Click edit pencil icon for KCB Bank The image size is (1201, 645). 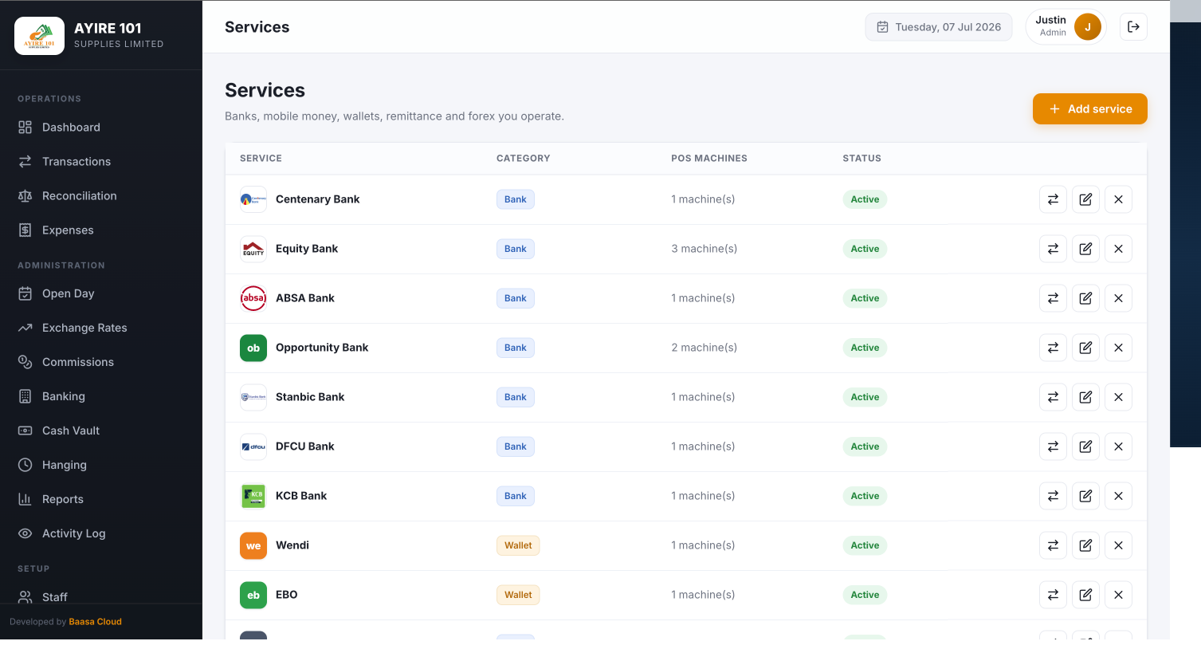click(x=1085, y=496)
